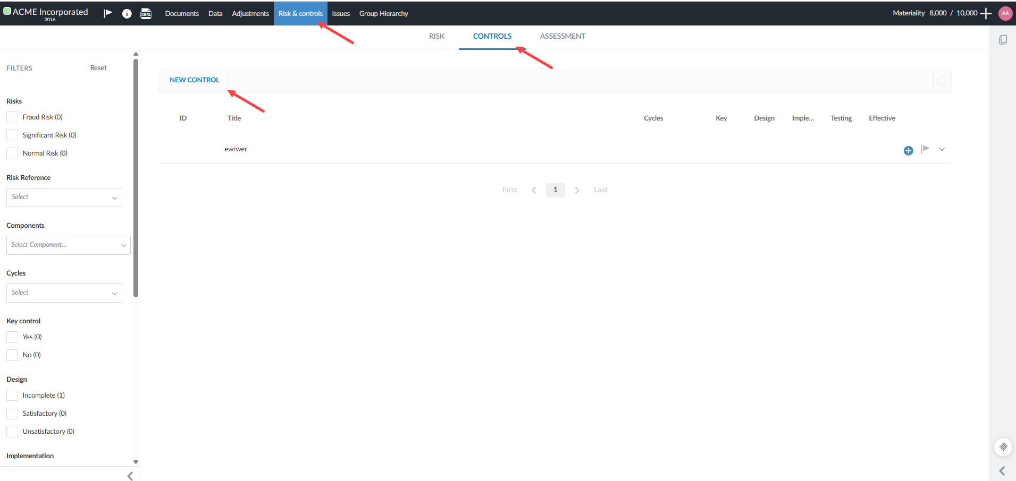The height and width of the screenshot is (481, 1016).
Task: Flag the ewrwer control row
Action: click(x=925, y=150)
